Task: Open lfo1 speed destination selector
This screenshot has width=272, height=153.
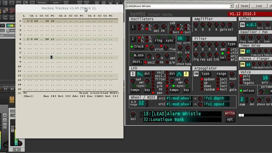Action: click(216, 104)
